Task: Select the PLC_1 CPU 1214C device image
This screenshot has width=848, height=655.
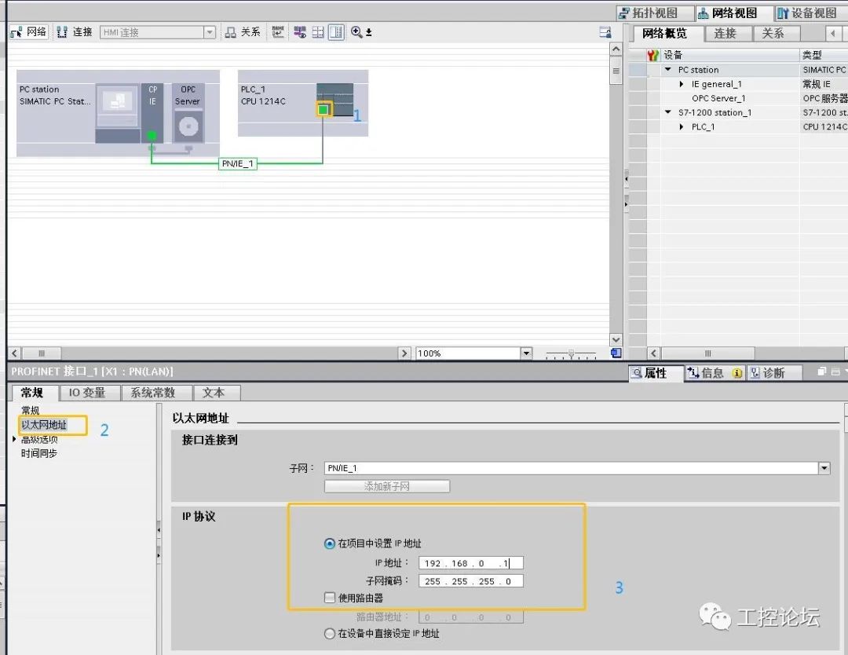Action: [x=335, y=100]
